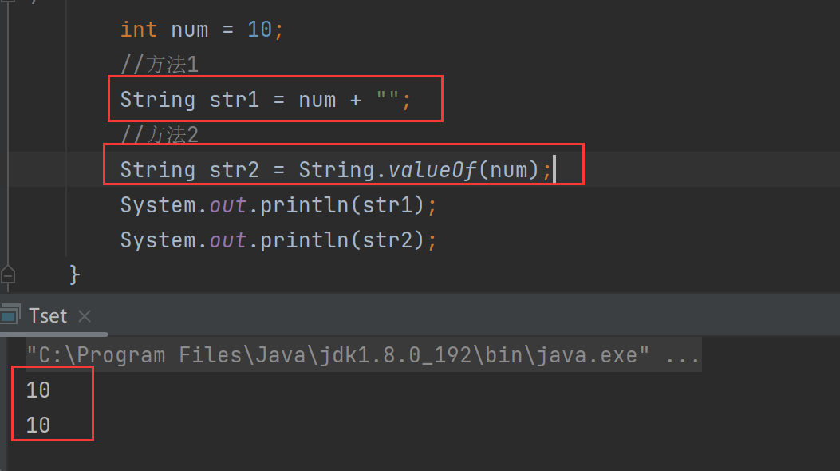This screenshot has width=840, height=471.
Task: Click the empty string literal "" in the code
Action: [388, 100]
